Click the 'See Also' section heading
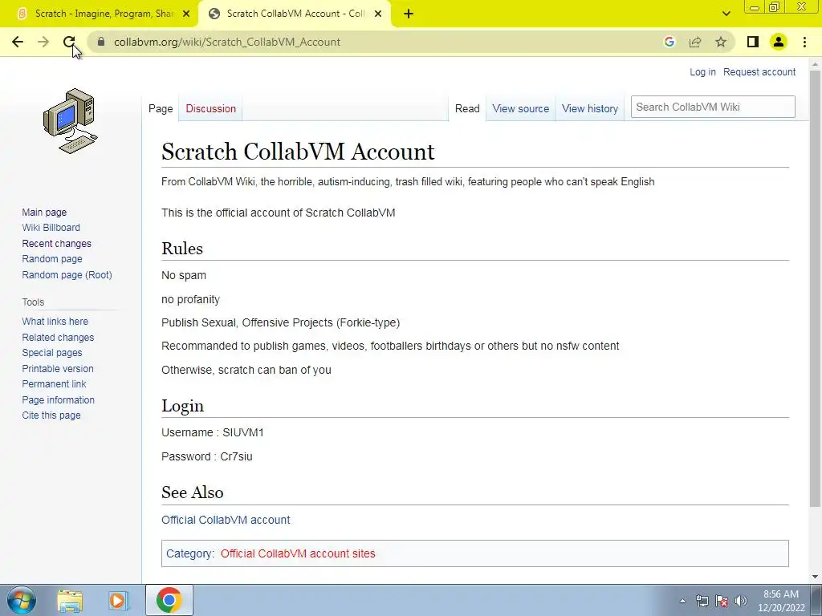The width and height of the screenshot is (822, 616). (x=193, y=492)
